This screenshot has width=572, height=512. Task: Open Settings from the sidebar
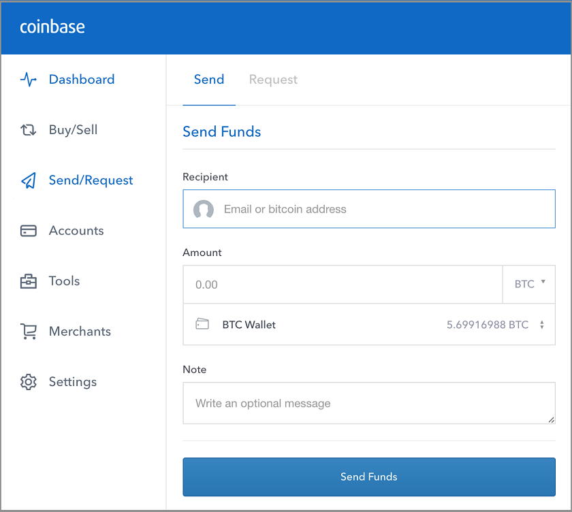tap(73, 382)
